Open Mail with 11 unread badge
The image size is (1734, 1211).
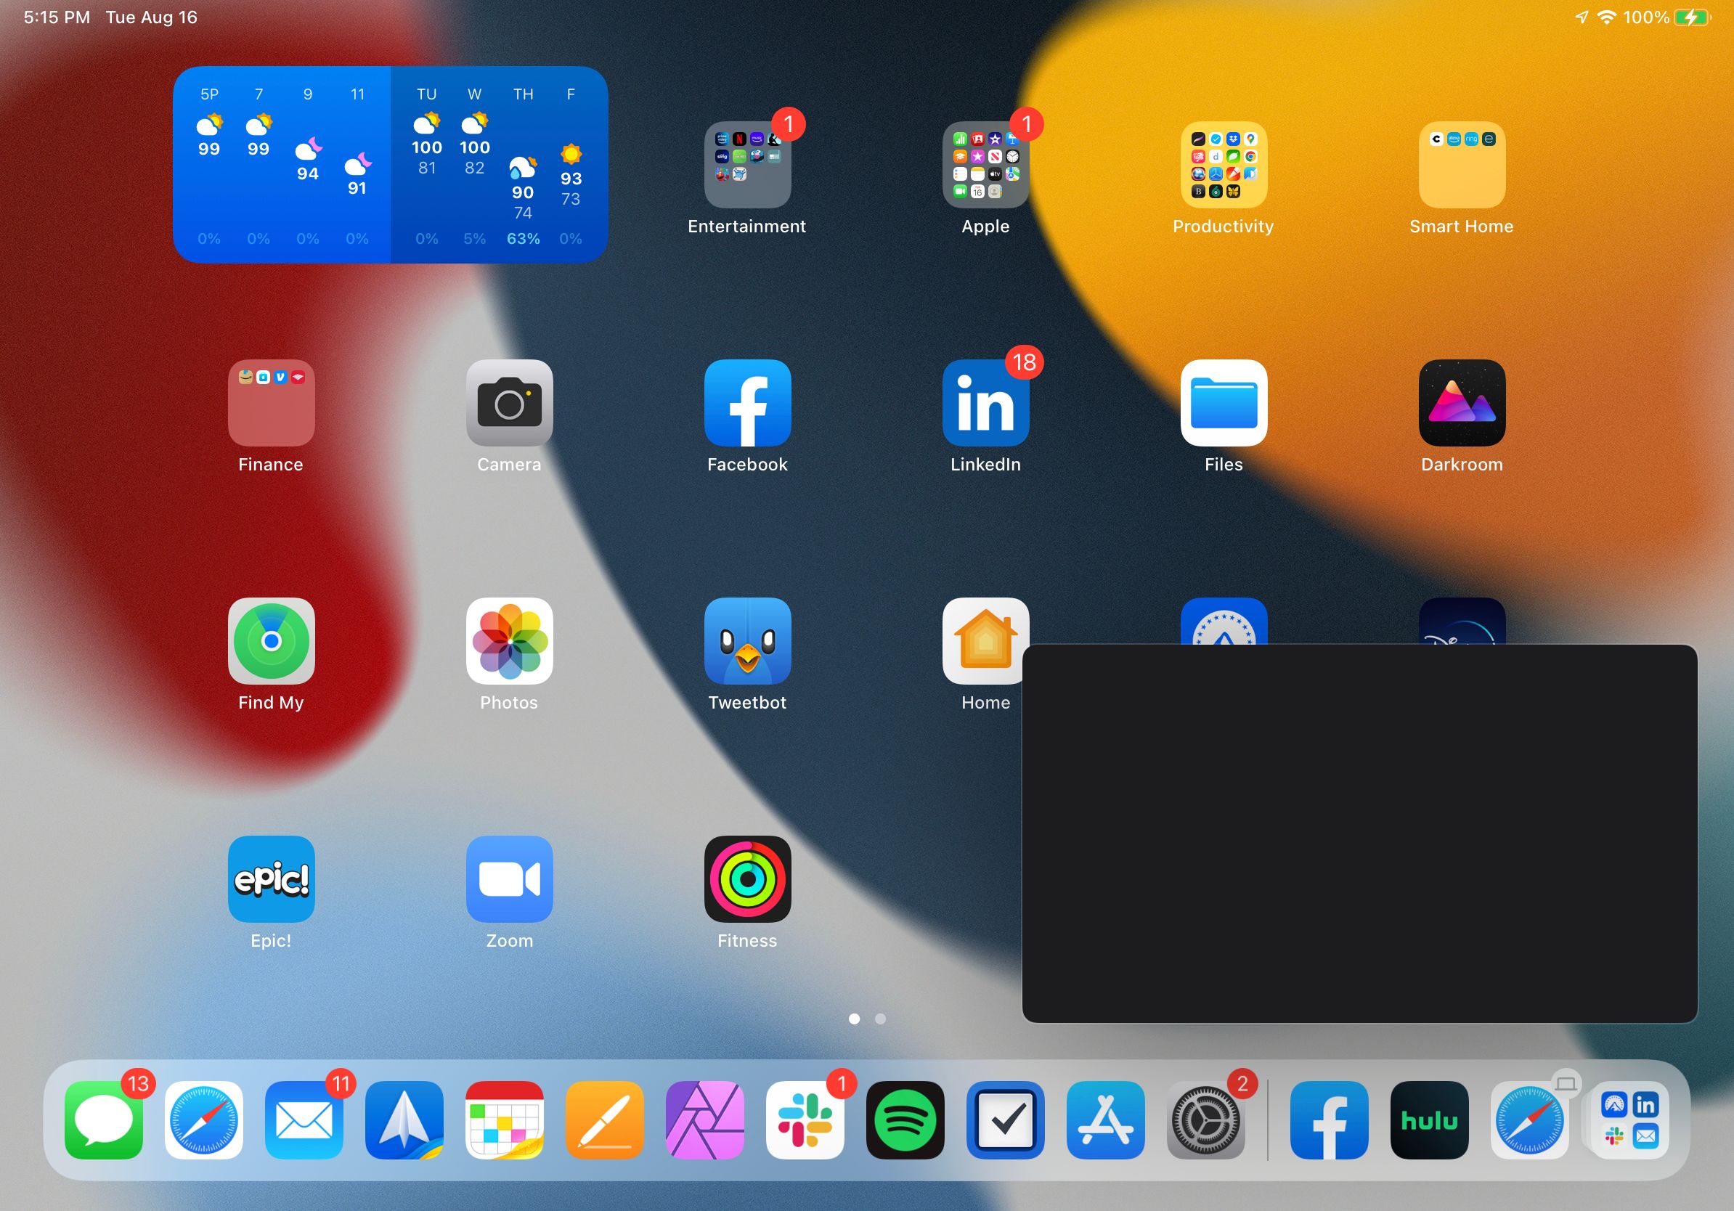click(x=304, y=1120)
